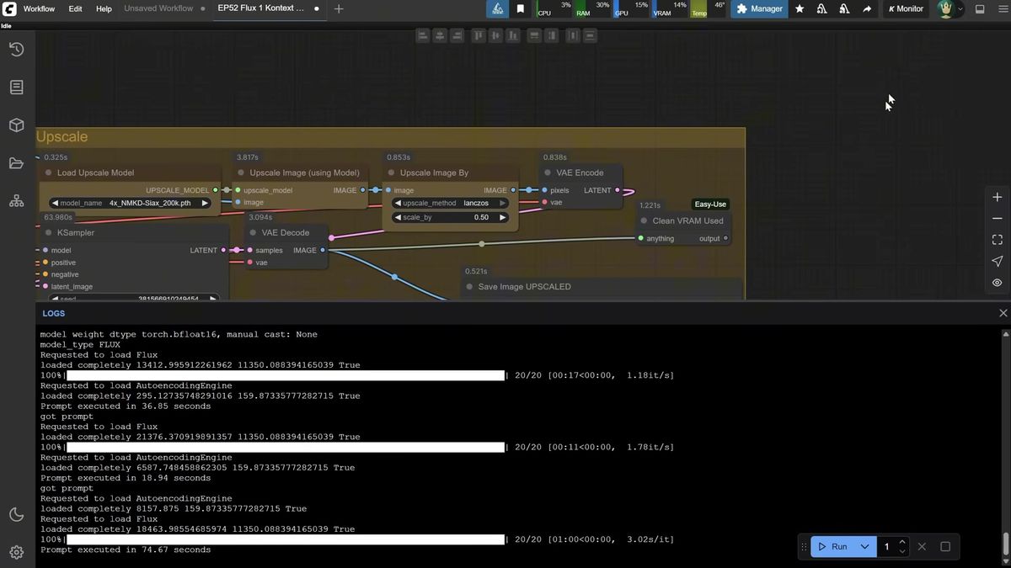Viewport: 1011px width, 568px height.
Task: Click the star icon next to Manager
Action: (800, 8)
